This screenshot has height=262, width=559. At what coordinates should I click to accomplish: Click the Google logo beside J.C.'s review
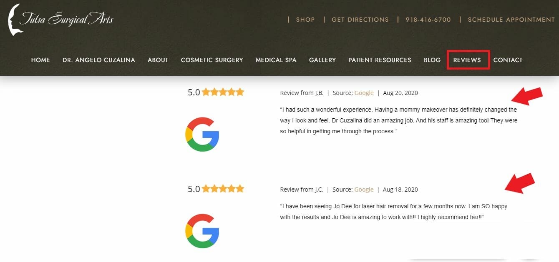(x=203, y=231)
